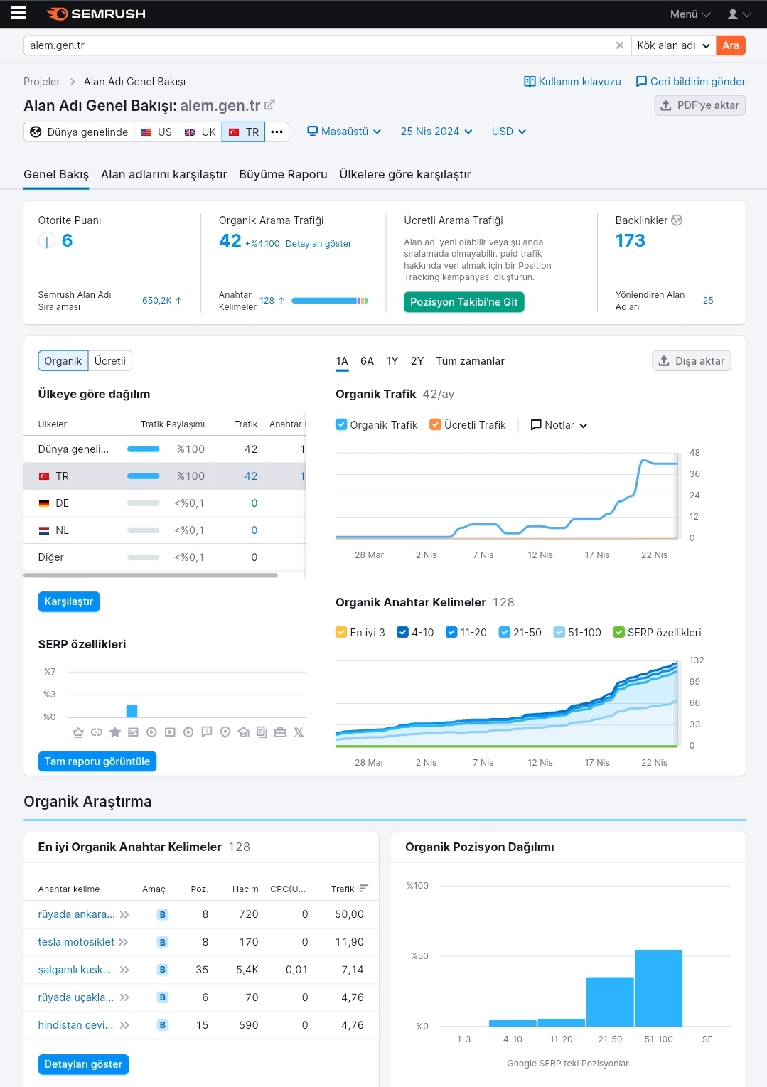The width and height of the screenshot is (767, 1087).
Task: Open the 25 Nis 2024 date dropdown
Action: 436,132
